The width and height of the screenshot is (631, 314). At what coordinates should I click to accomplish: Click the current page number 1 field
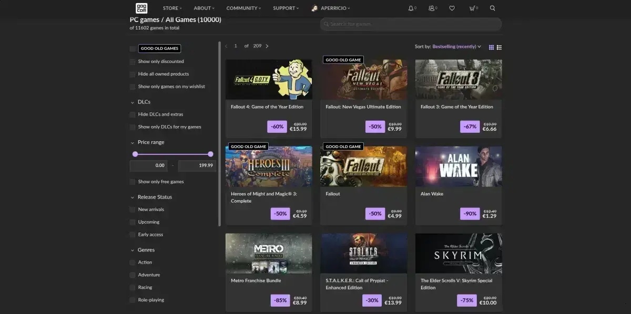[x=236, y=46]
